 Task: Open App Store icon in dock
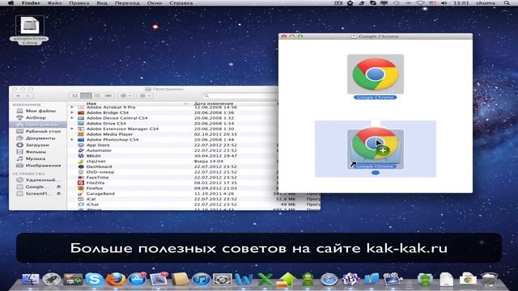click(x=137, y=279)
